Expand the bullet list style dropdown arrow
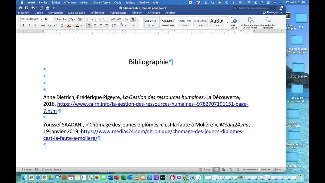 click(92, 19)
